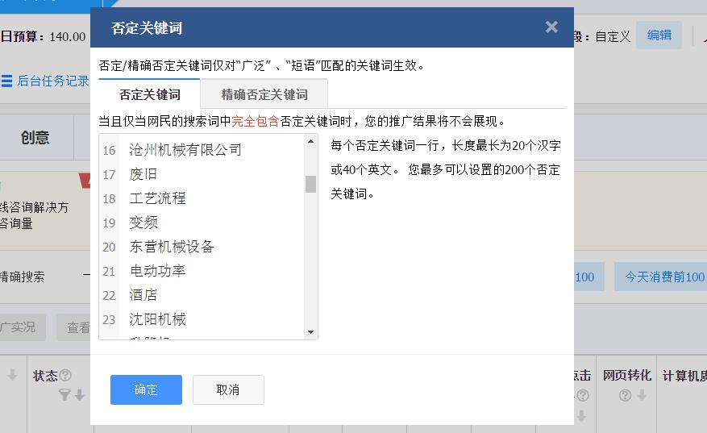Open 今天消费前100 filter
Viewport: 707px width, 433px height.
pyautogui.click(x=663, y=277)
